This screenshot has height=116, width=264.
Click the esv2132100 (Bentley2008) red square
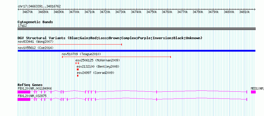tap(78, 69)
